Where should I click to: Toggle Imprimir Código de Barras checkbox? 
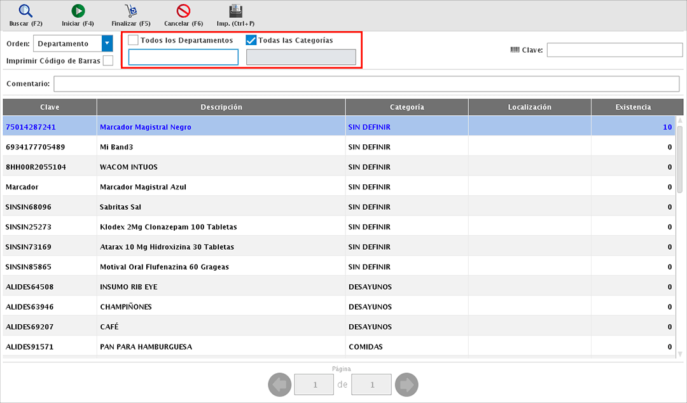click(x=108, y=60)
